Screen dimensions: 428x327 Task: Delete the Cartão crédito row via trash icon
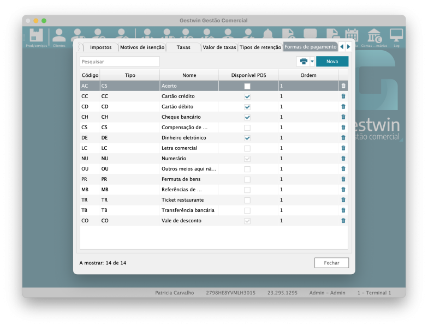343,96
